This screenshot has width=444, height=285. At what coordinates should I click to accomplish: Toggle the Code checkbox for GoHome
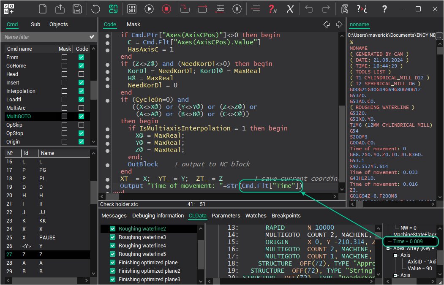click(x=82, y=66)
